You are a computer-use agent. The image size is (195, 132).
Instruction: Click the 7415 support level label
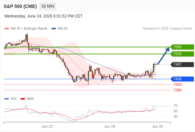coord(177,84)
